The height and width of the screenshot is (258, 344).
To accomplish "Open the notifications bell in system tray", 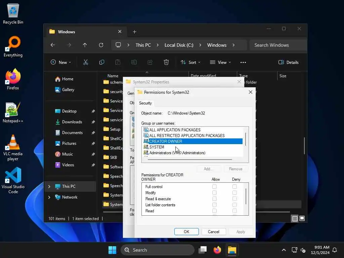I will click(335, 250).
